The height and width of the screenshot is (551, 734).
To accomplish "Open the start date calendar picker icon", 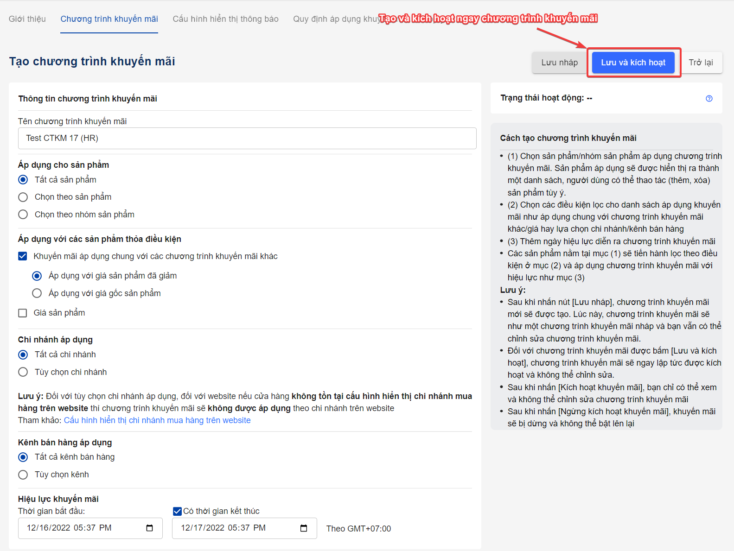I will click(149, 528).
